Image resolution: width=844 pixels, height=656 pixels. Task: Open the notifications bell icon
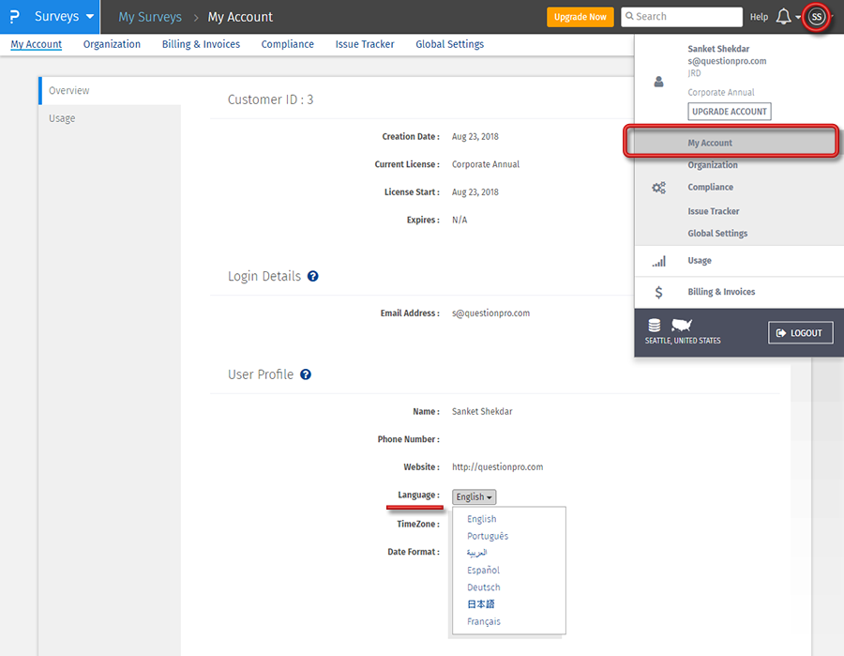(783, 17)
